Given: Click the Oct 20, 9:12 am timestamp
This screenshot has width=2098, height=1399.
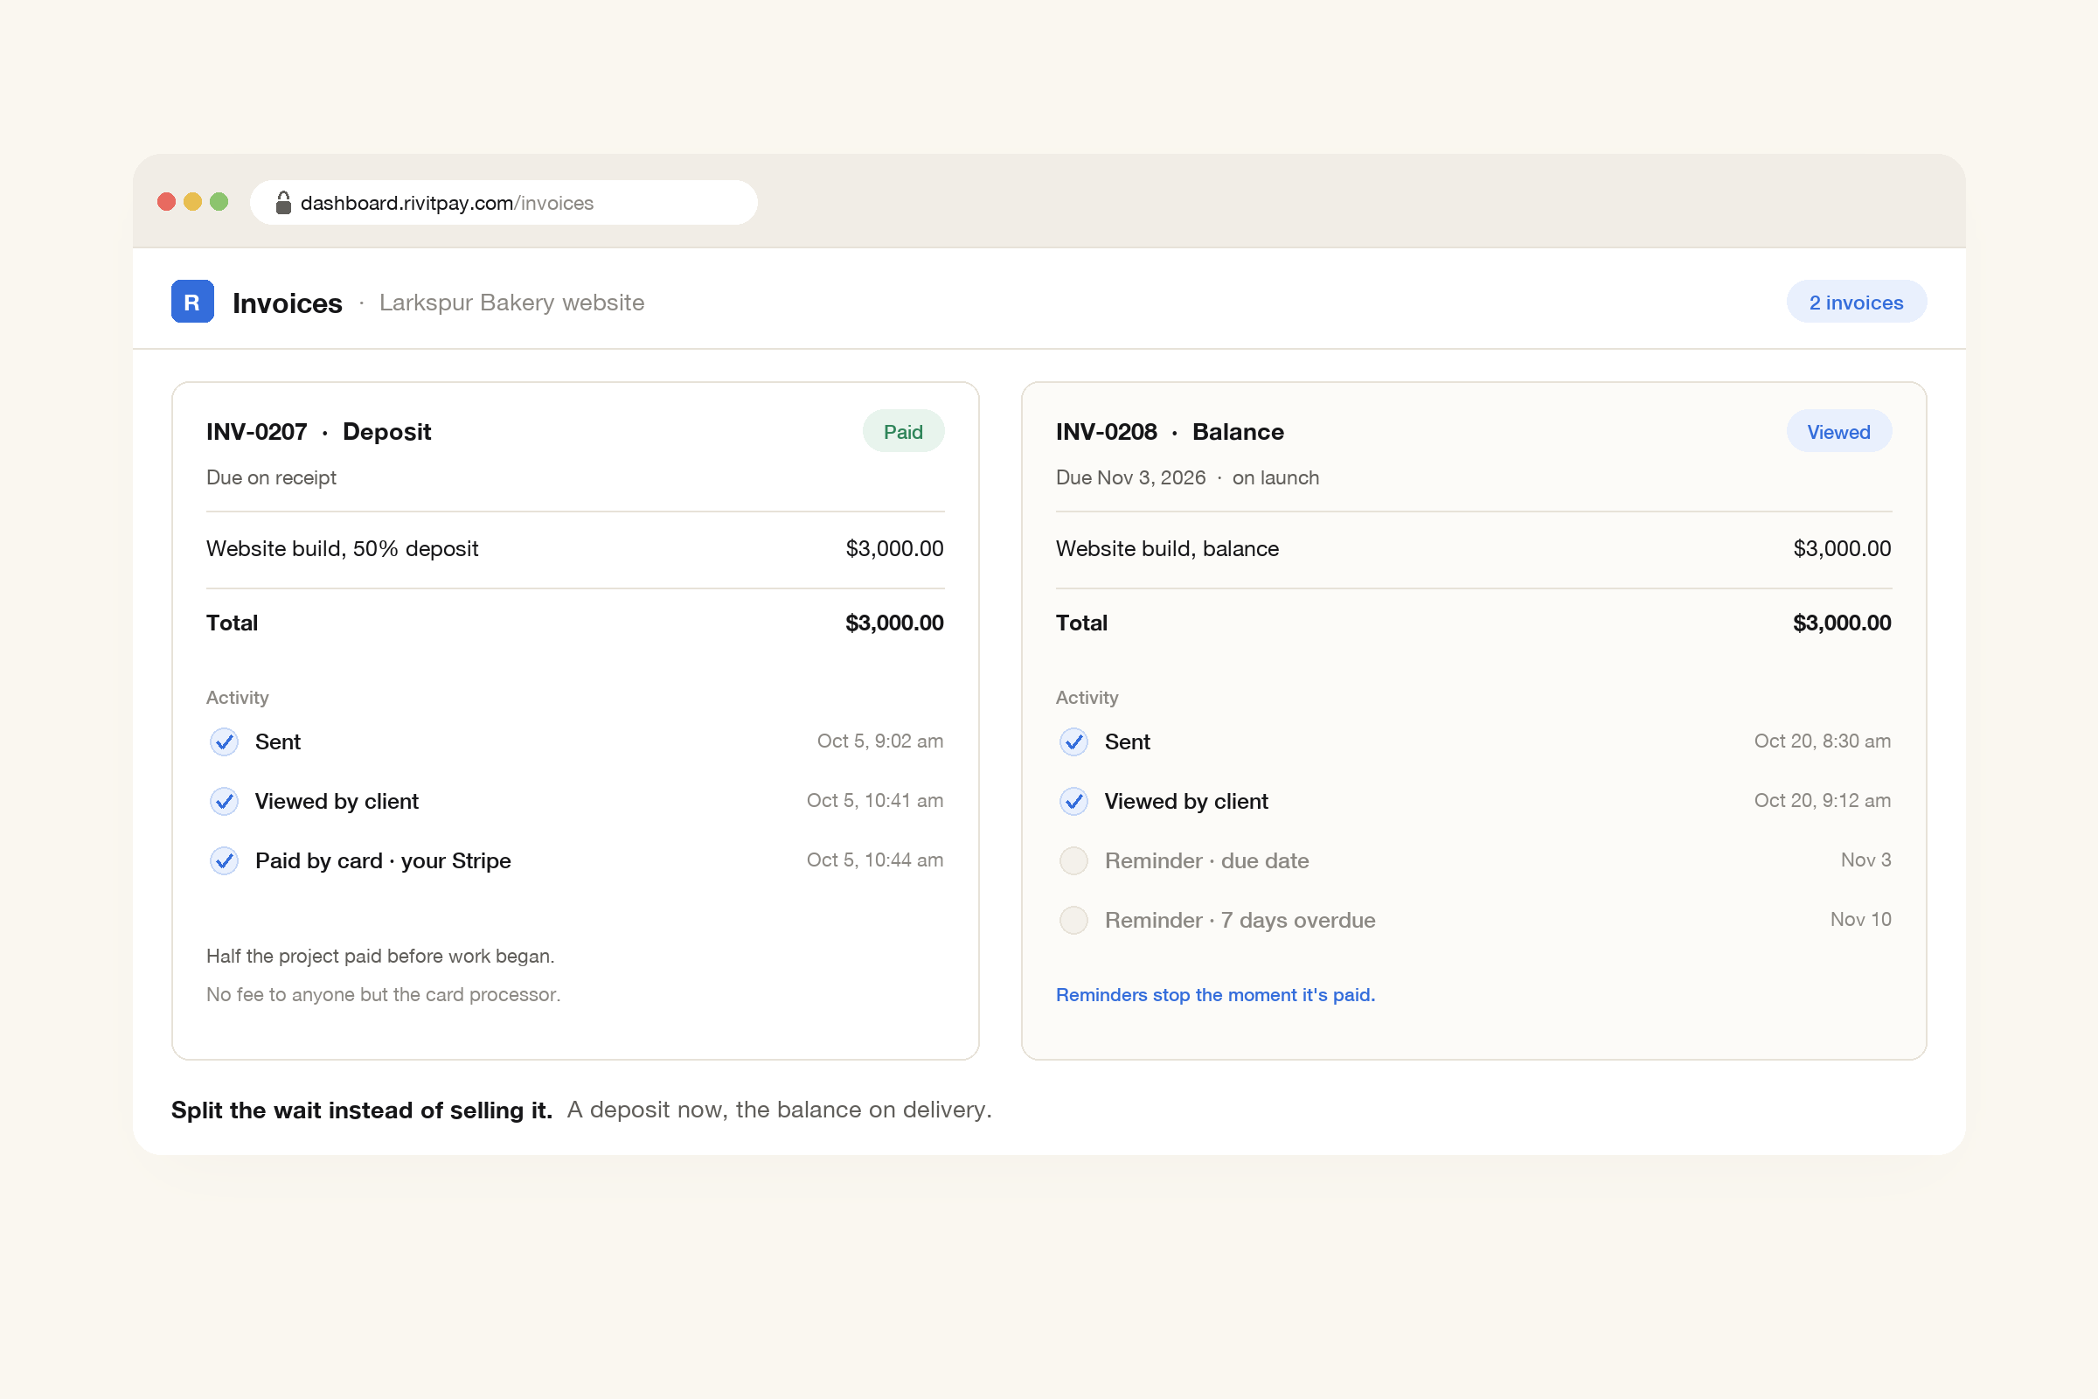Looking at the screenshot, I should click(x=1823, y=801).
